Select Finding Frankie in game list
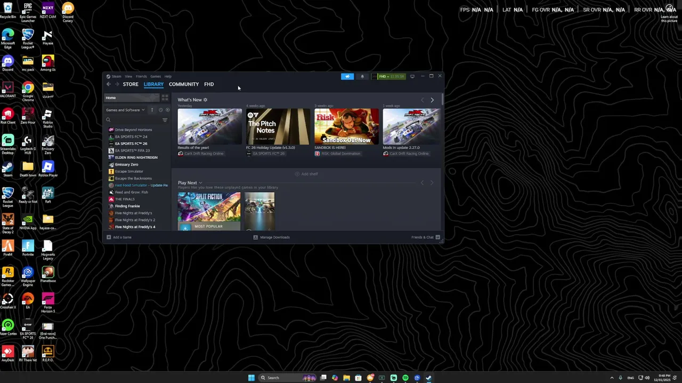Image resolution: width=682 pixels, height=383 pixels. (127, 206)
